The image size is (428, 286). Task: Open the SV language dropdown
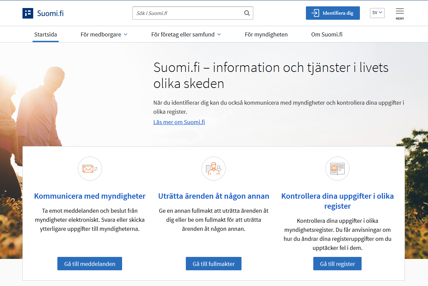[377, 13]
